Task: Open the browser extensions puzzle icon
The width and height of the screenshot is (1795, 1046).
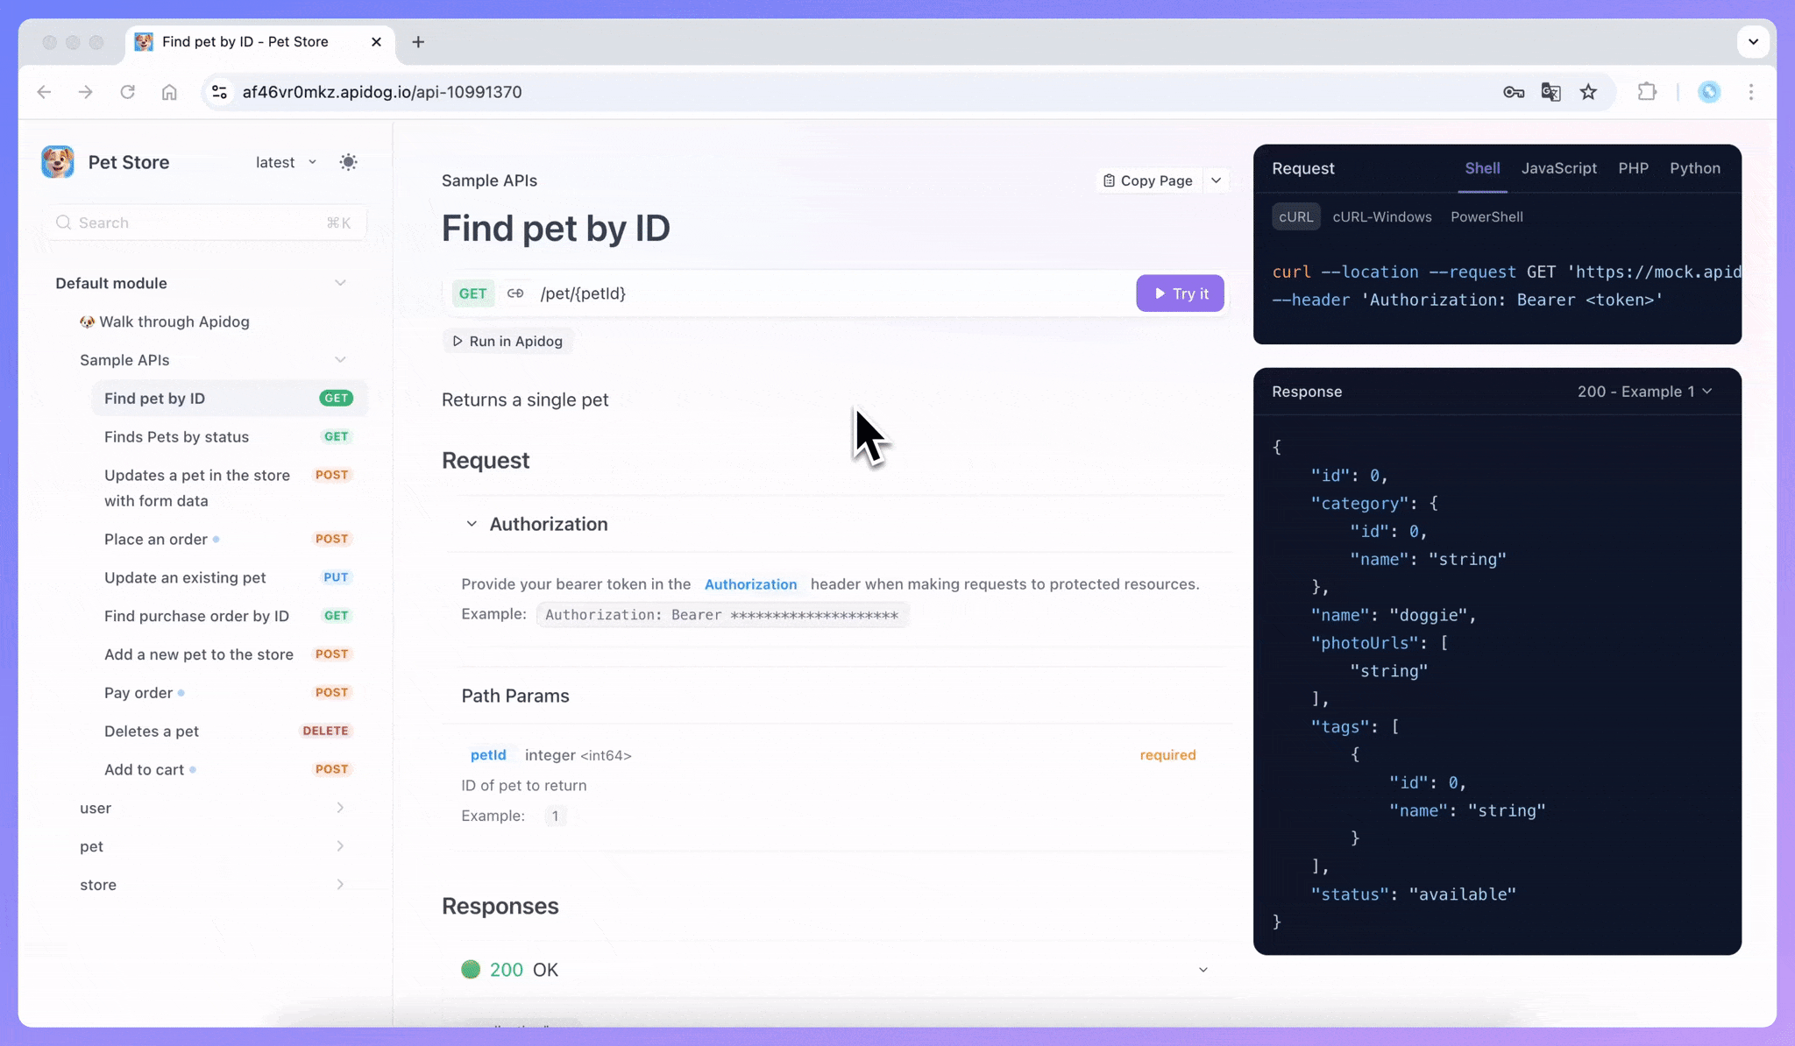Action: coord(1647,92)
